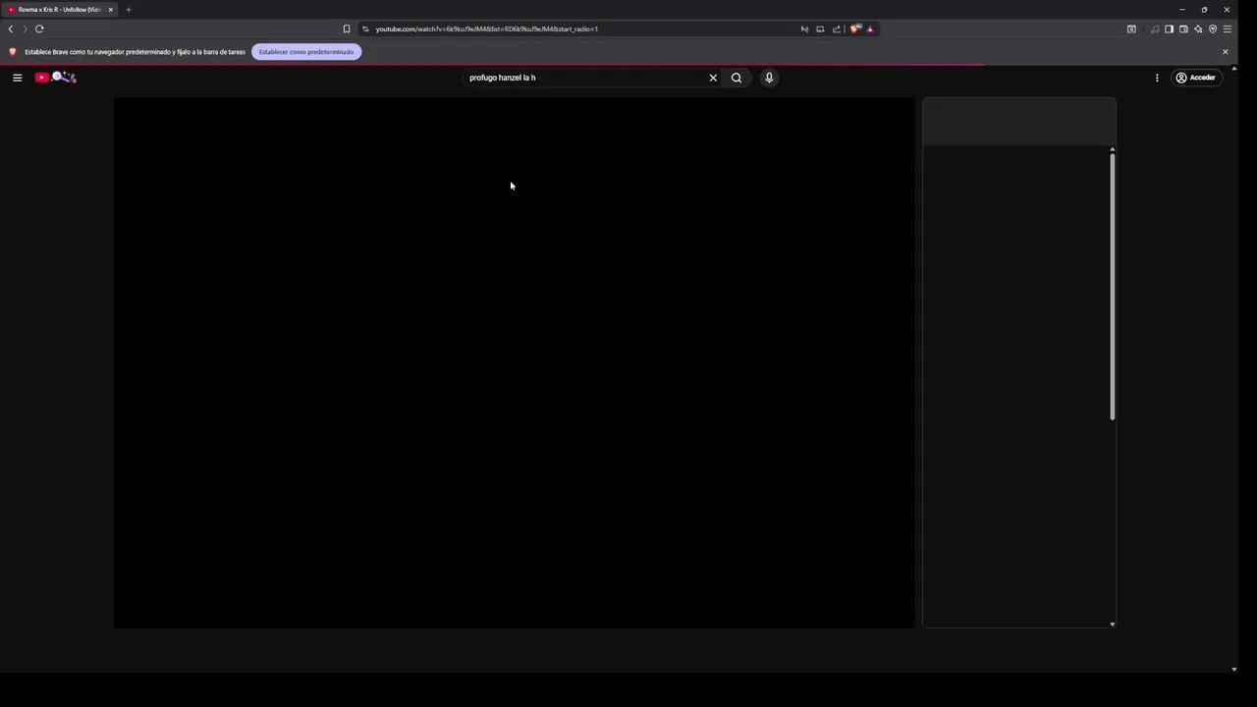Click the magnifier search button
This screenshot has width=1257, height=707.
[737, 78]
